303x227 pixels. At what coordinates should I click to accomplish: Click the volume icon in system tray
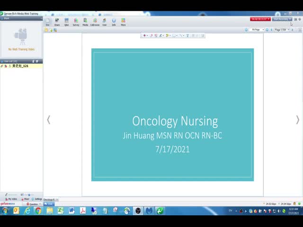pyautogui.click(x=279, y=211)
